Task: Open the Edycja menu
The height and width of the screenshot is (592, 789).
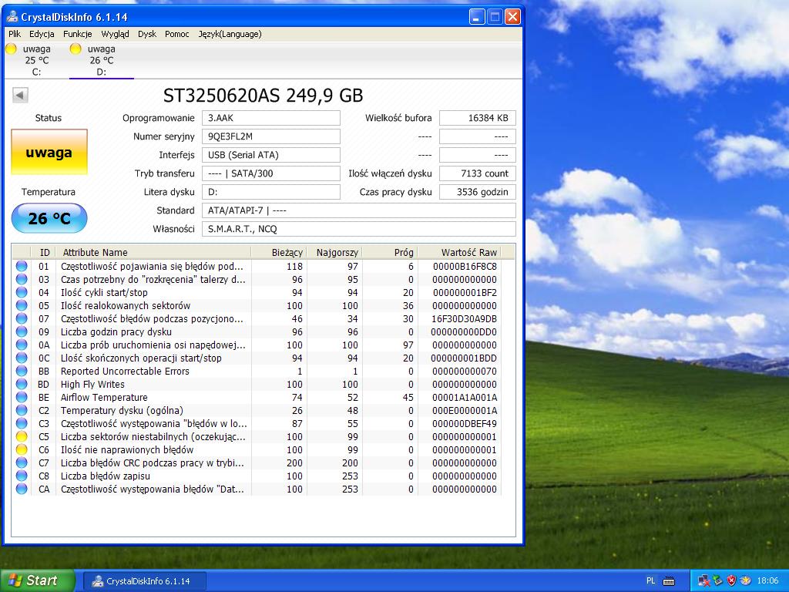Action: coord(42,34)
